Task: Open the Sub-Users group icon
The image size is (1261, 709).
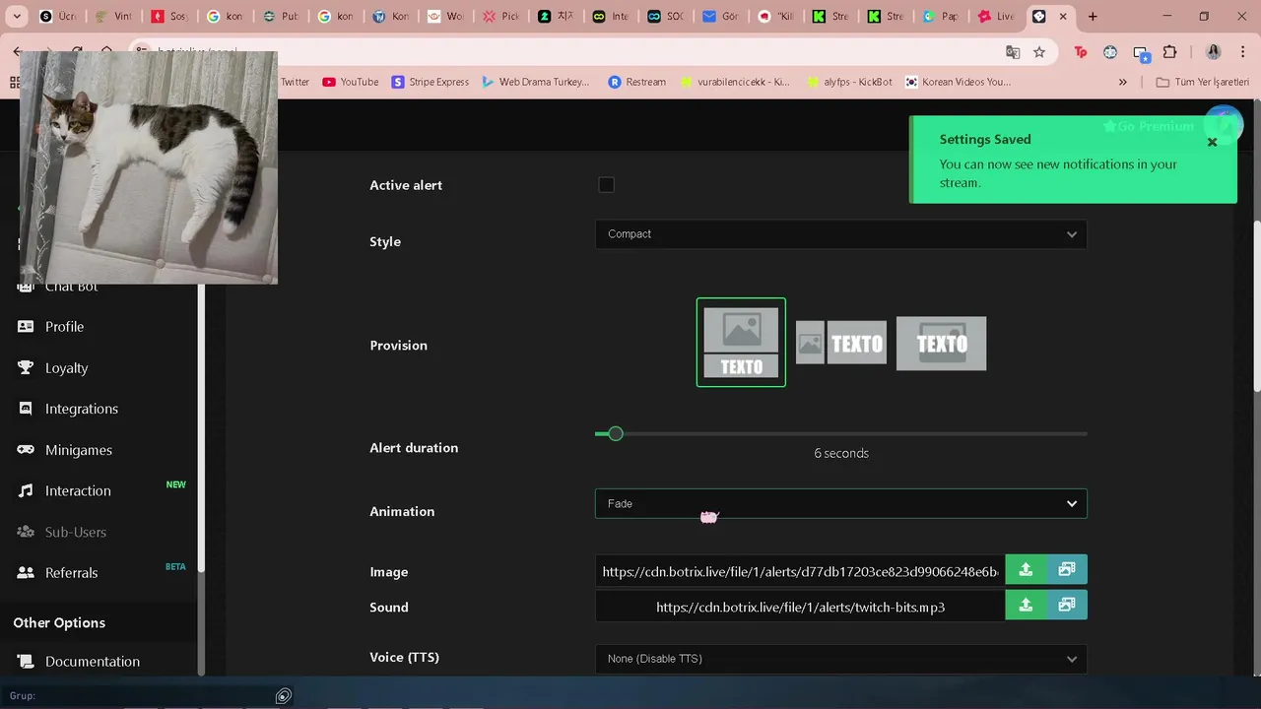Action: (26, 532)
